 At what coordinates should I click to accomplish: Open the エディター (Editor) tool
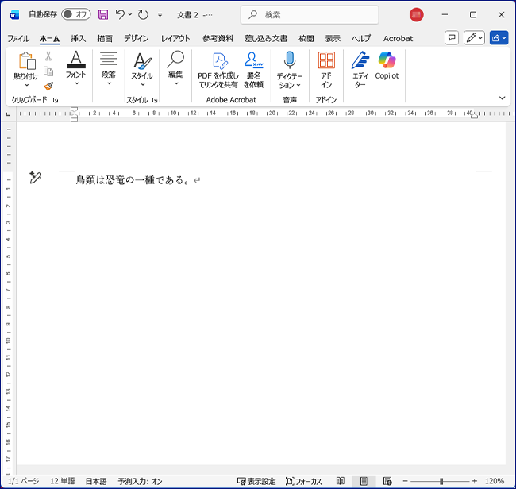[360, 66]
